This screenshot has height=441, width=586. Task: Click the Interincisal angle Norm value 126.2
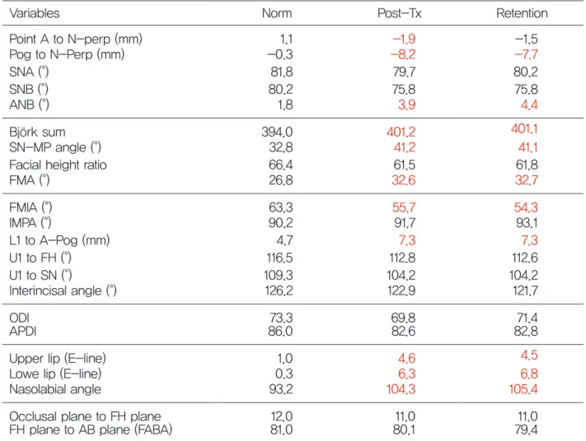click(279, 290)
